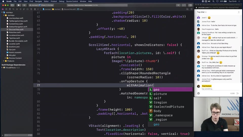Open the test navigator
Screen dimensions: 243x137
tap(21, 9)
